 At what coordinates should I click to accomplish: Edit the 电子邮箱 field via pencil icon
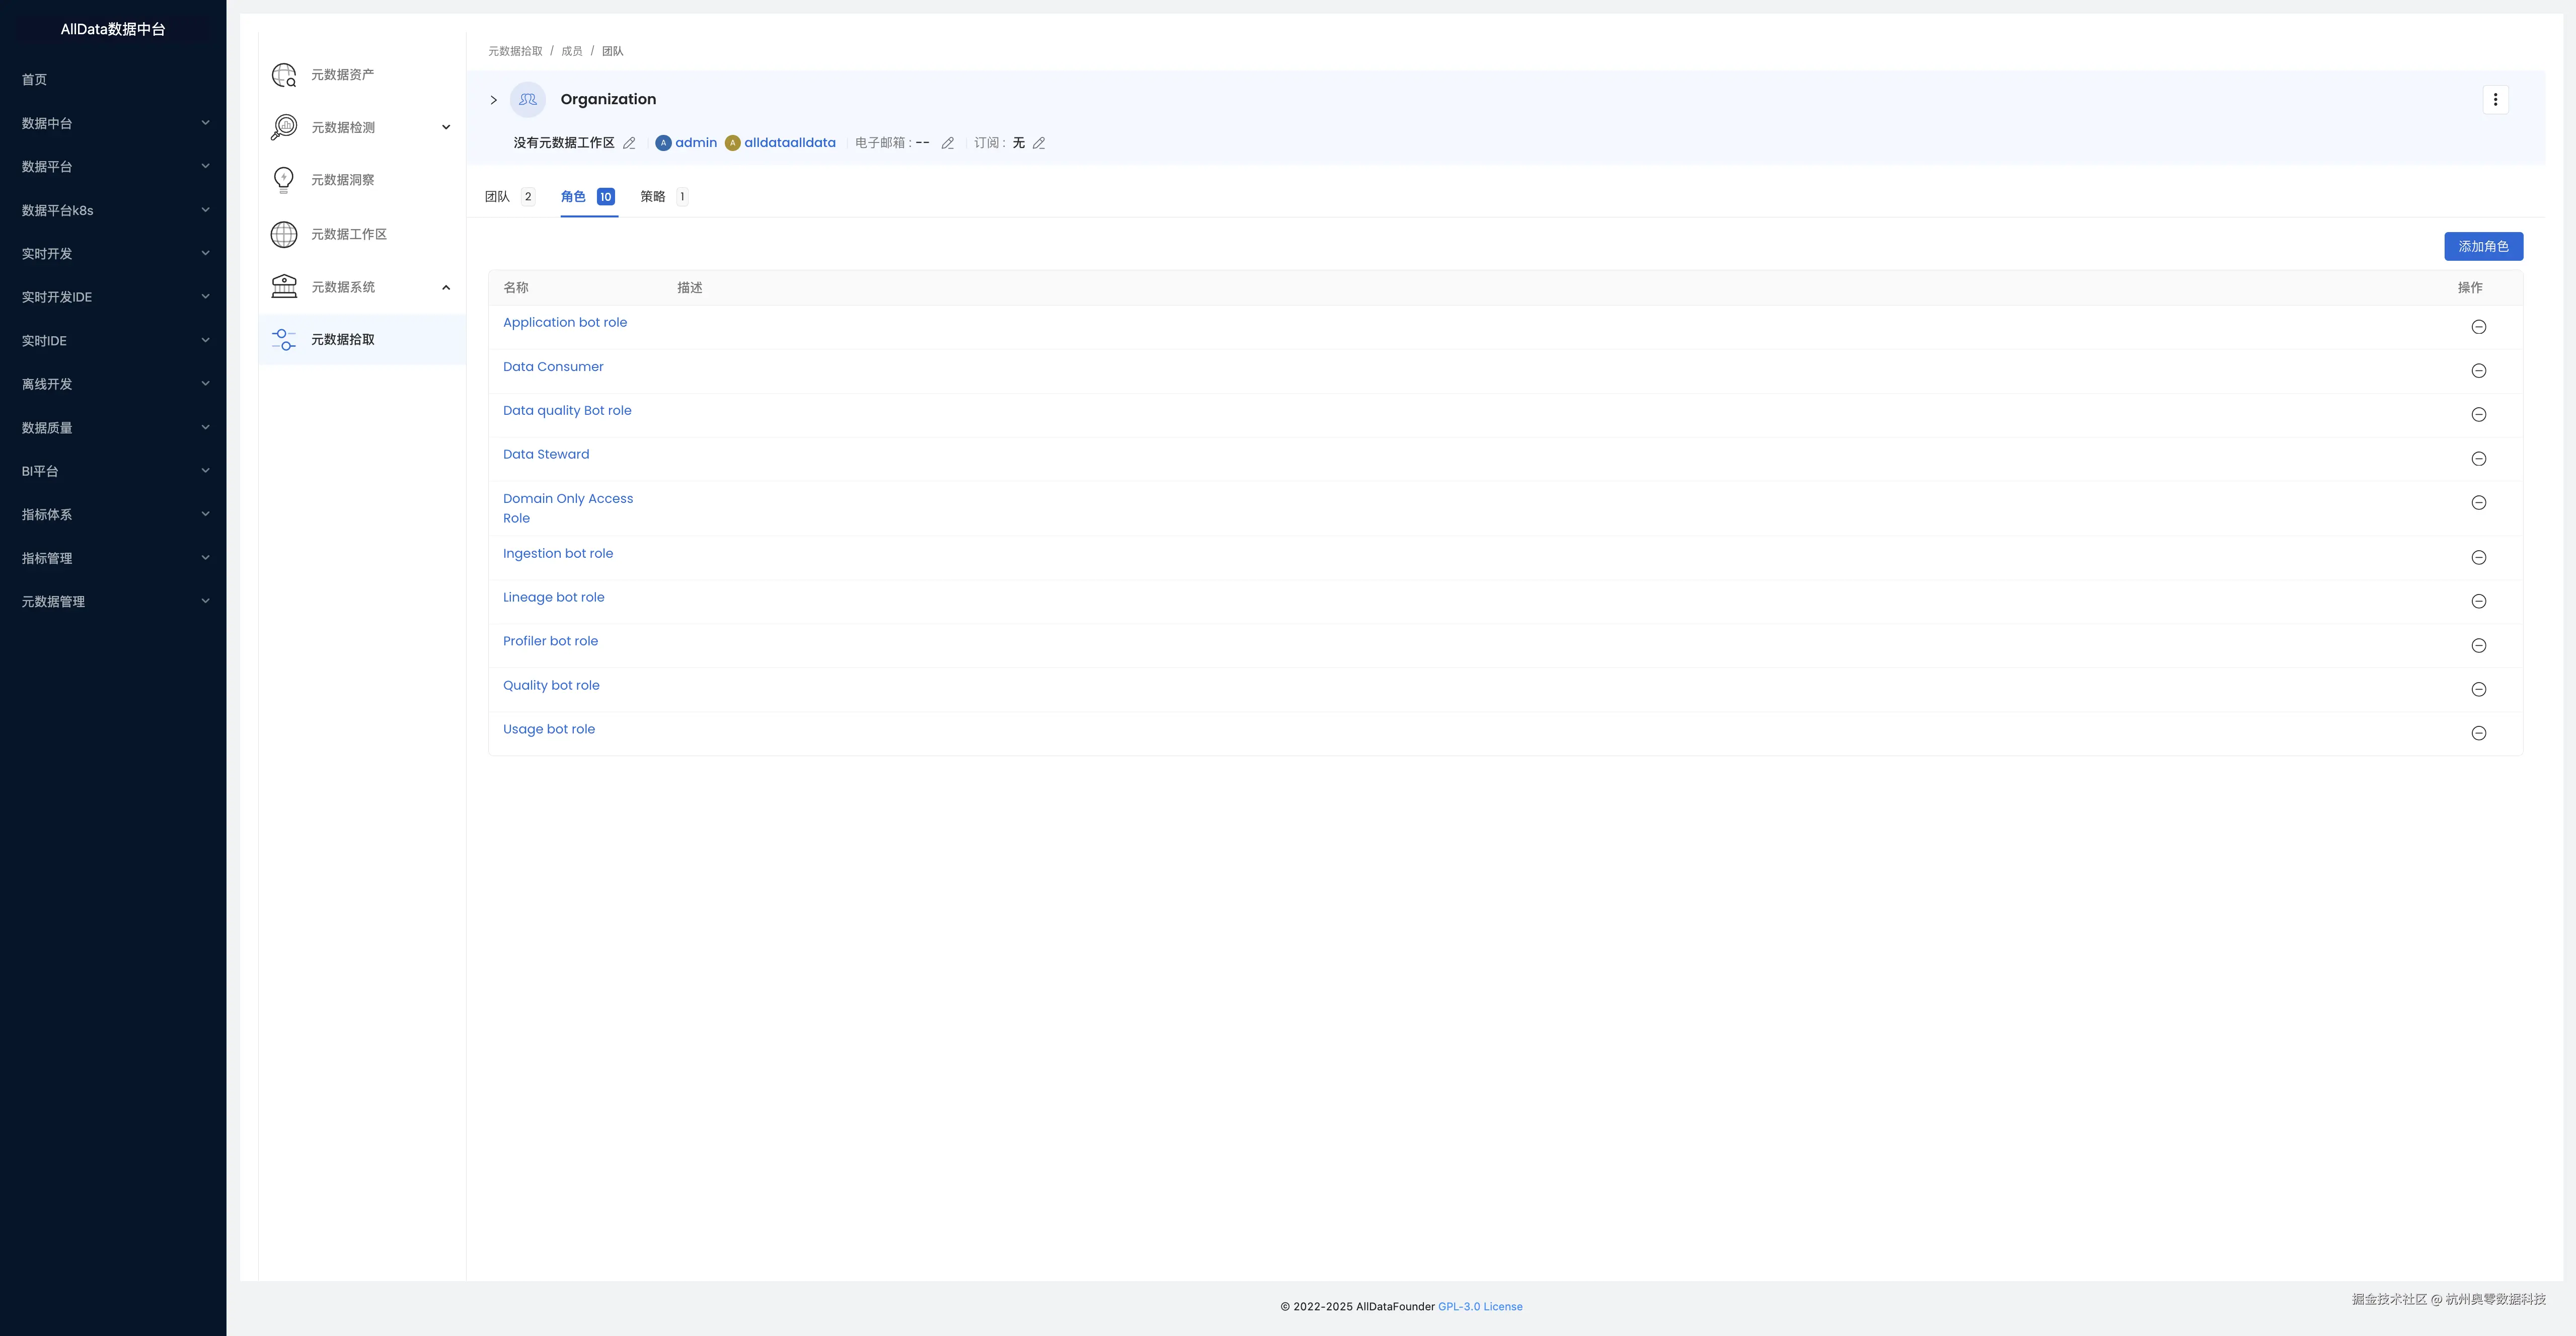click(947, 143)
